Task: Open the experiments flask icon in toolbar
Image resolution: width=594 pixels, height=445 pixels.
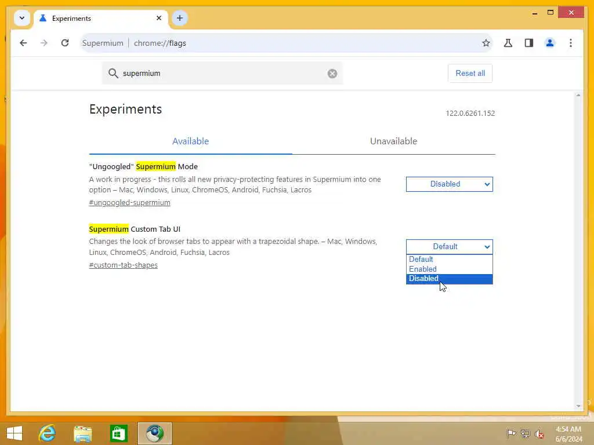Action: coord(508,43)
